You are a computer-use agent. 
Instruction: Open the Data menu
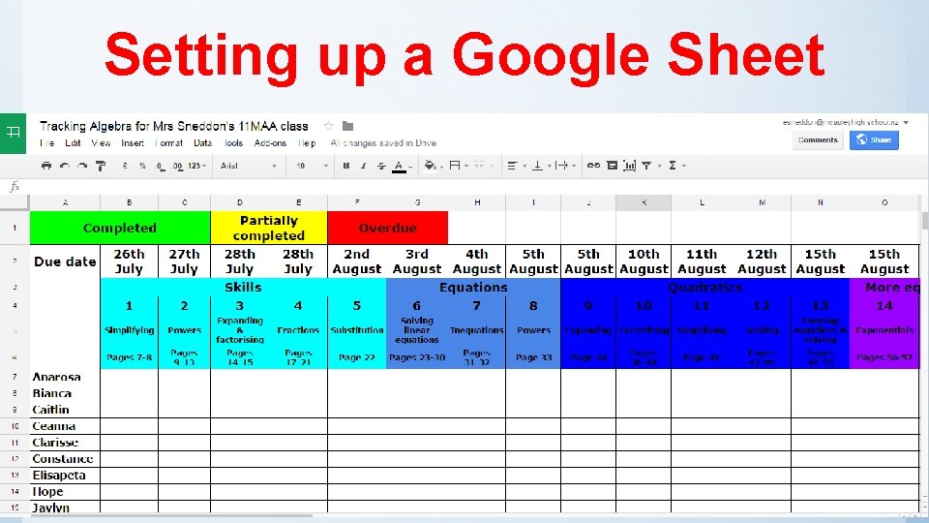pyautogui.click(x=202, y=143)
